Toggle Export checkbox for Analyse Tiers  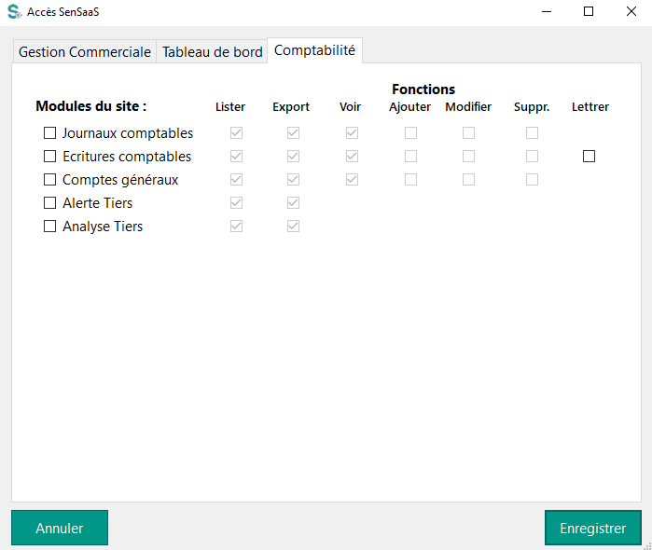(293, 227)
